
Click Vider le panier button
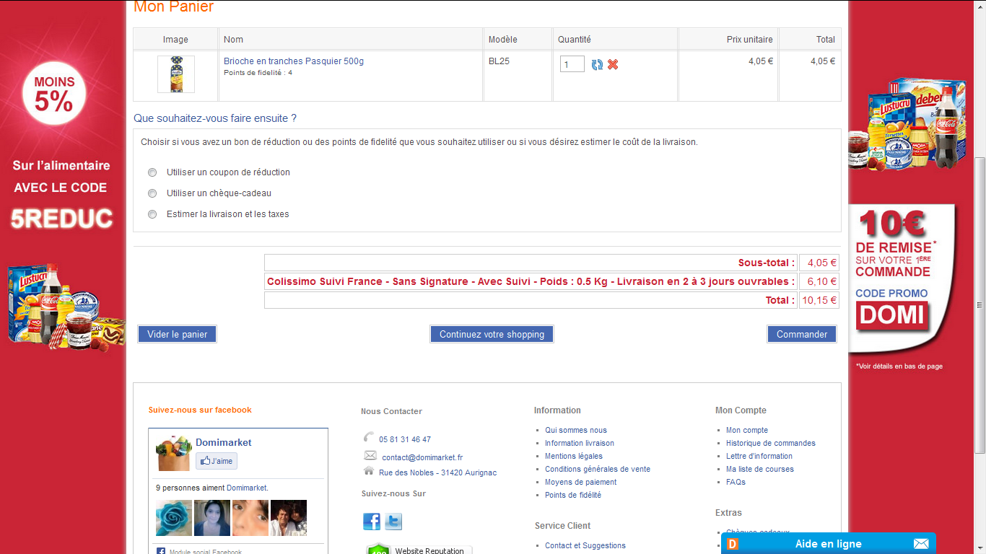tap(178, 334)
